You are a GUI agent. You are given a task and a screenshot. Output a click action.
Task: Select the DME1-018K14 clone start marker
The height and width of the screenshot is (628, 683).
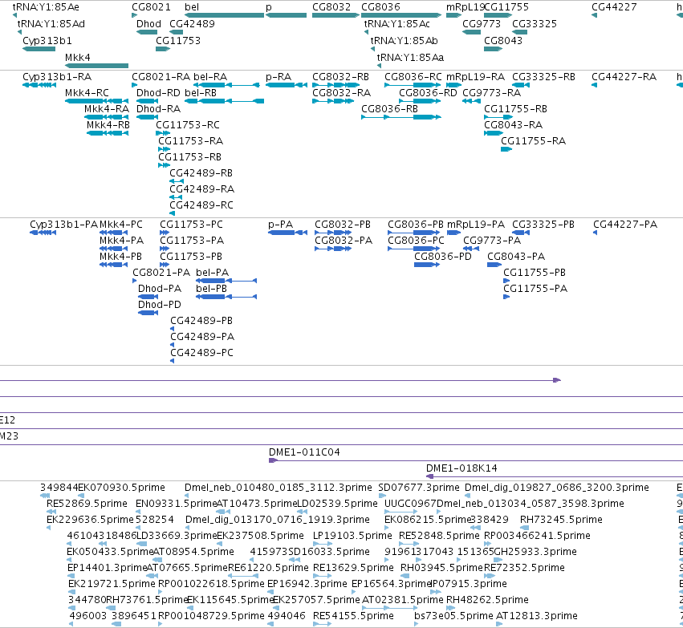(429, 476)
